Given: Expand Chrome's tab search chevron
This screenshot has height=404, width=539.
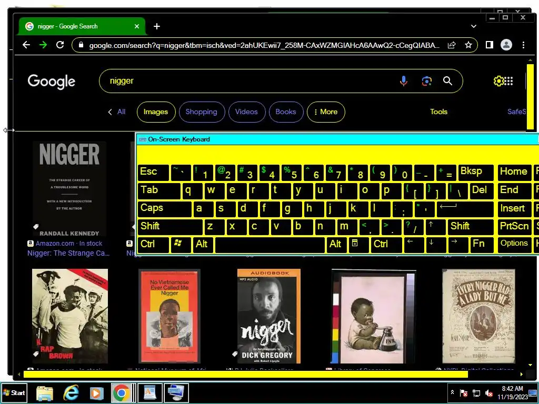Looking at the screenshot, I should (474, 26).
